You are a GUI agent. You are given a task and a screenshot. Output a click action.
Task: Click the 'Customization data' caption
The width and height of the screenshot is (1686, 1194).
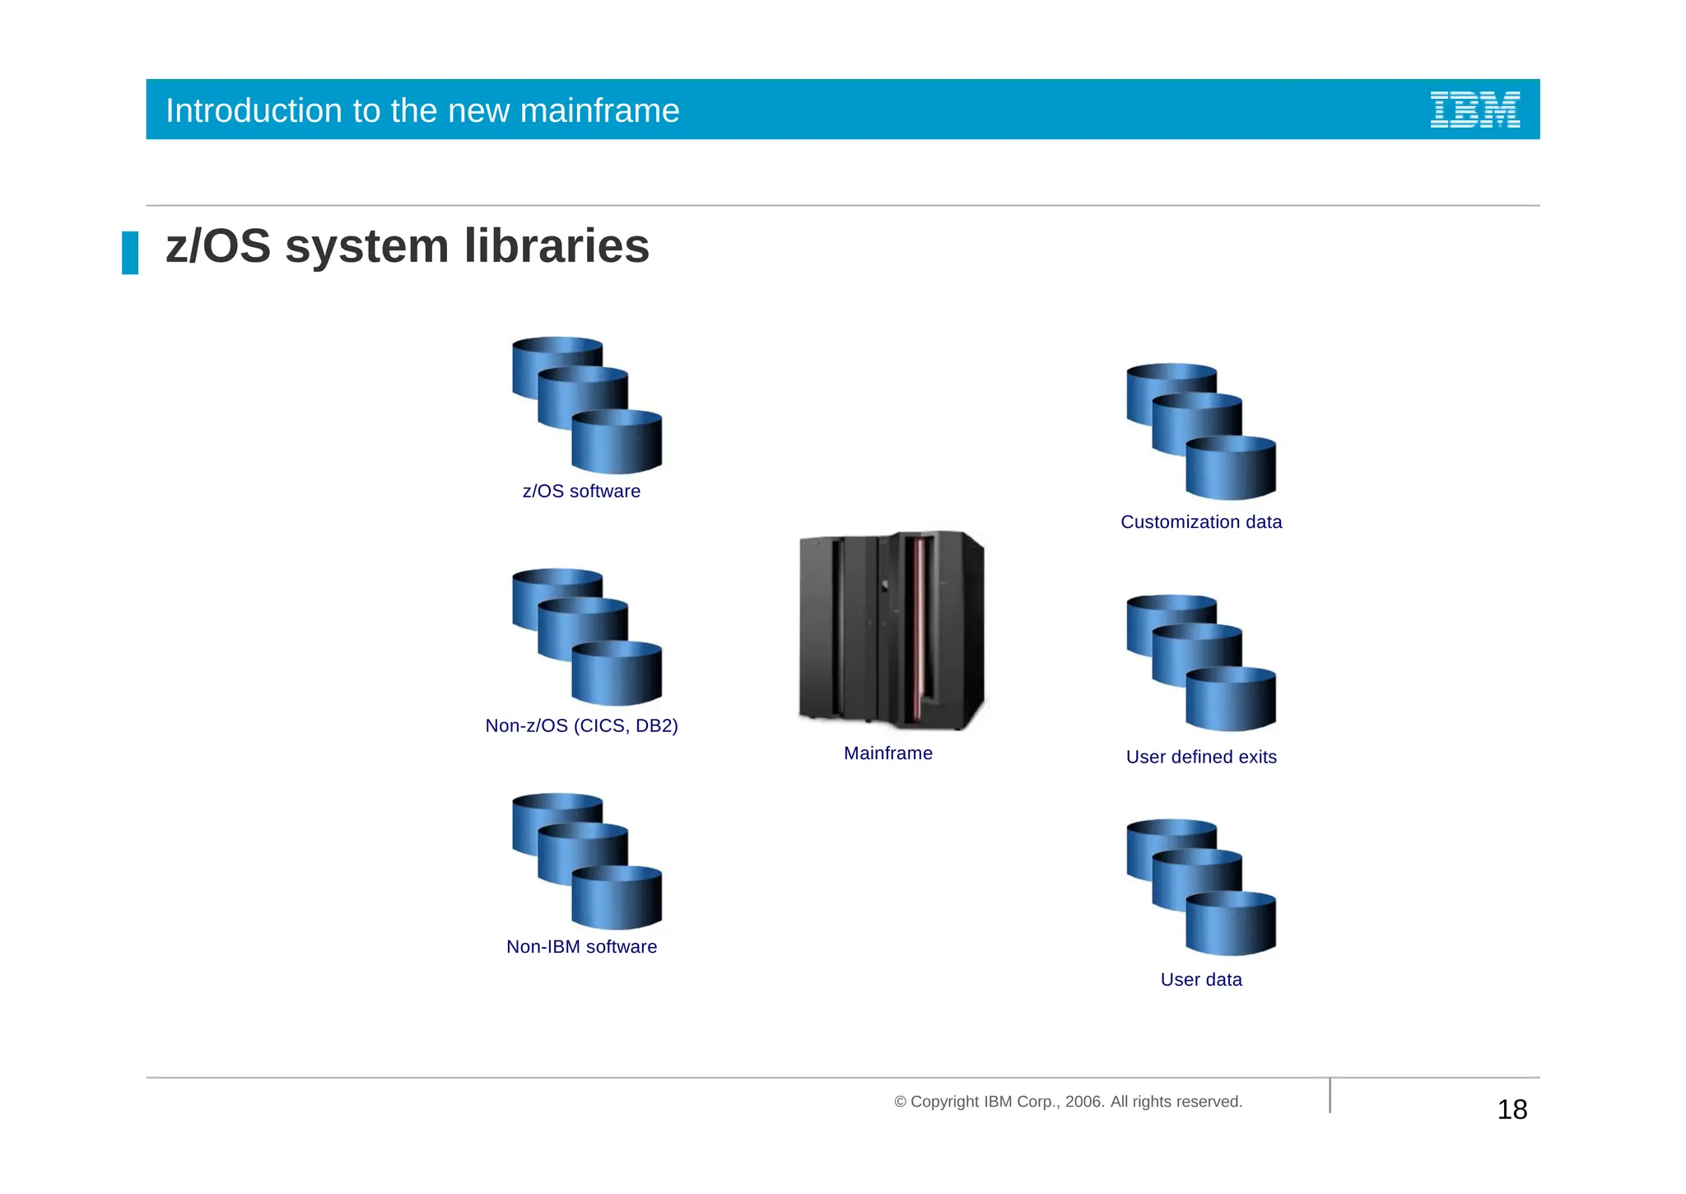point(1200,522)
